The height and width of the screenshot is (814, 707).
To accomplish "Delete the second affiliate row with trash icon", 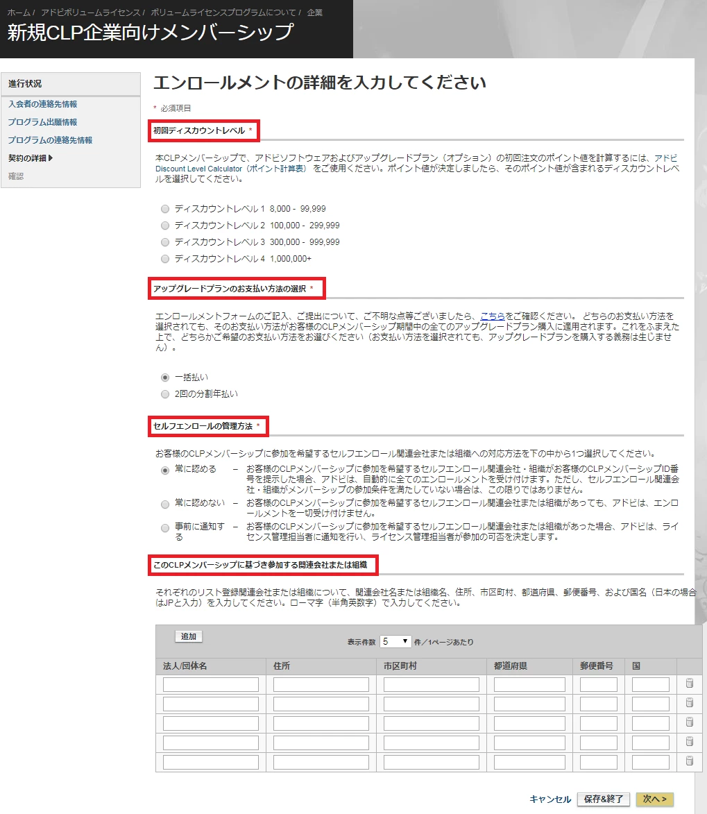I will pyautogui.click(x=690, y=702).
